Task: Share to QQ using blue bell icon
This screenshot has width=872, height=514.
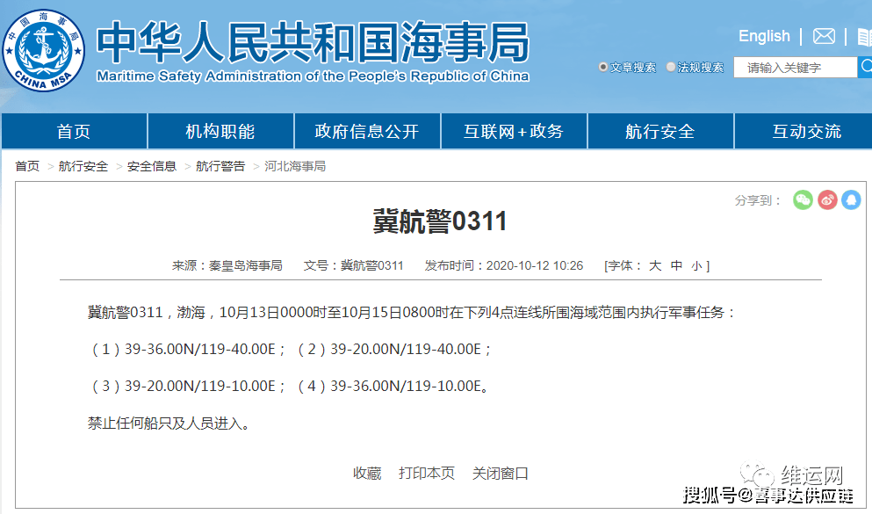Action: tap(851, 199)
